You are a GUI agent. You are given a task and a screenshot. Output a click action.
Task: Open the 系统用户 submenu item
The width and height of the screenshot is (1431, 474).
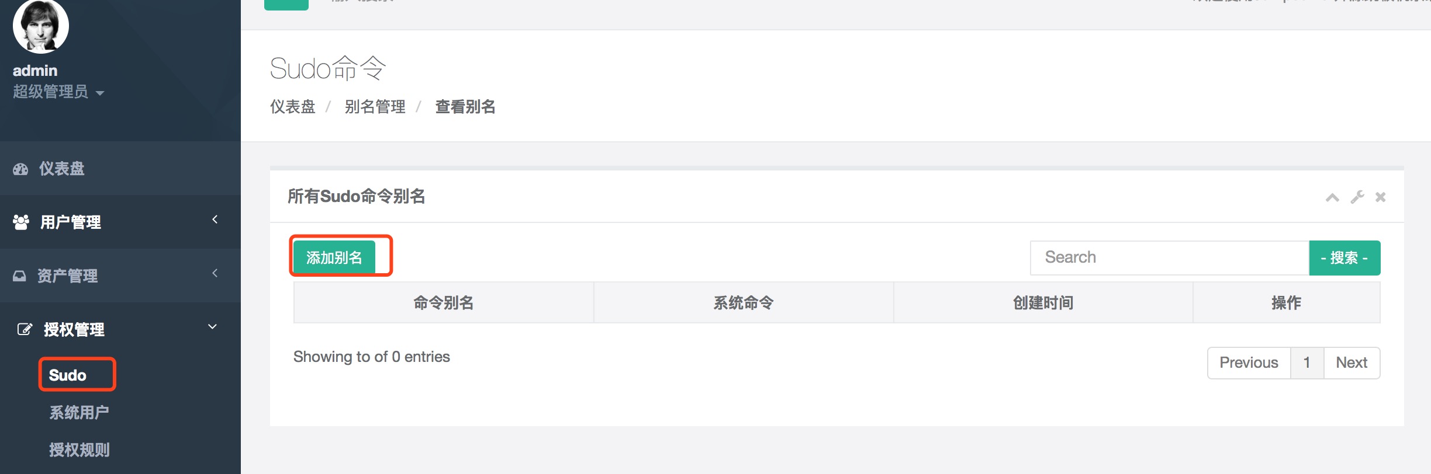point(79,413)
